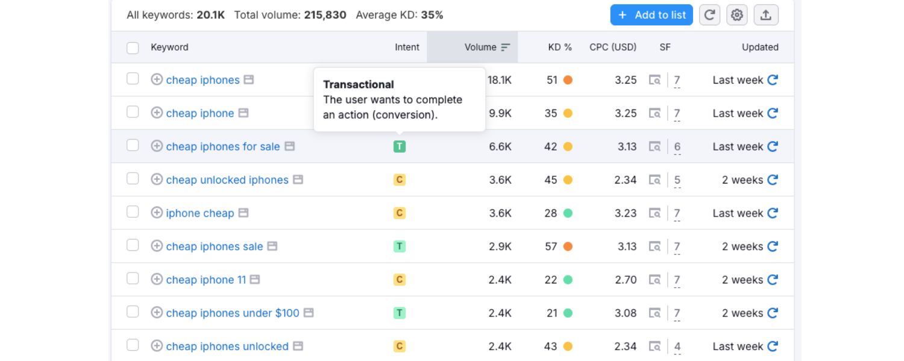Image resolution: width=904 pixels, height=361 pixels.
Task: Refresh the cheap iphones for sale row update
Action: click(773, 146)
